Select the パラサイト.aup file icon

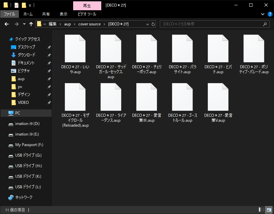click(x=182, y=48)
